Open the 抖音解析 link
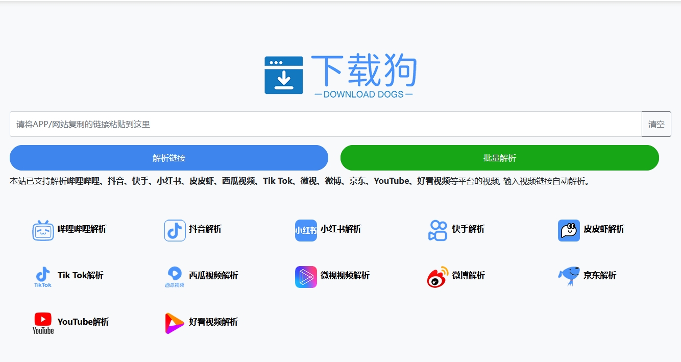This screenshot has height=362, width=681. (x=206, y=229)
